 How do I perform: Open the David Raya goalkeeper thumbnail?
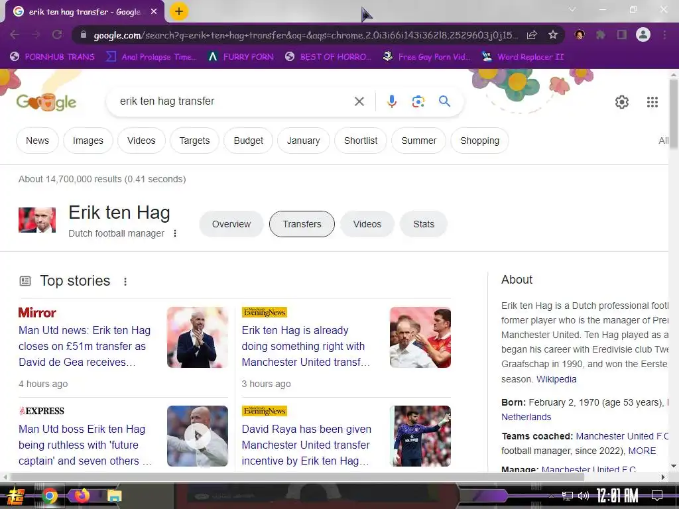pos(420,436)
